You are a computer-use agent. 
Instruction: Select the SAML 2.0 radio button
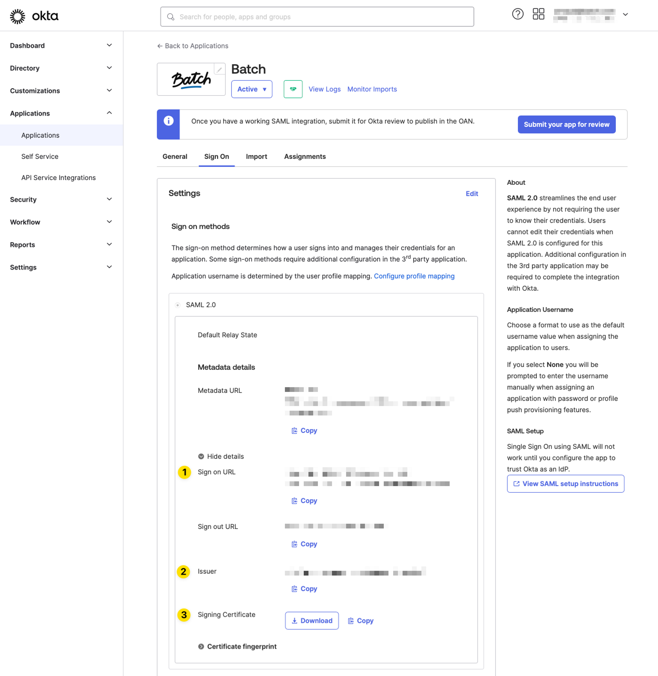coord(178,305)
